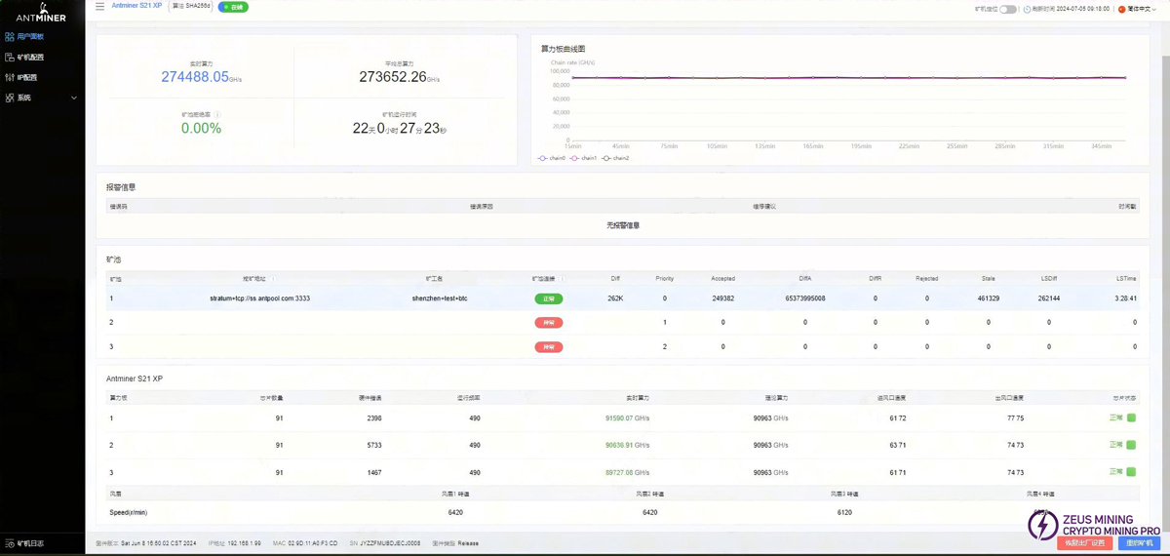Click the SHA256d algorithm tag
1170x556 pixels.
click(191, 6)
